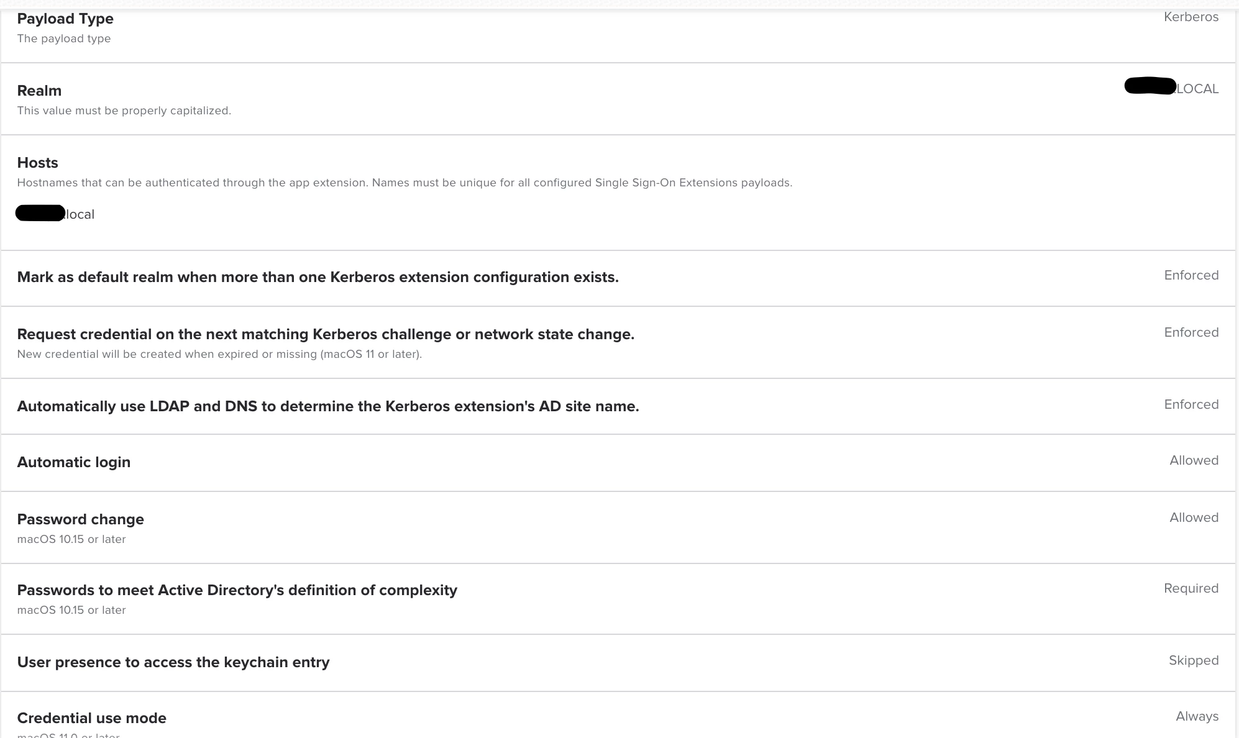The width and height of the screenshot is (1239, 738).
Task: Open the LDAP and DNS site name setting
Action: (x=618, y=406)
